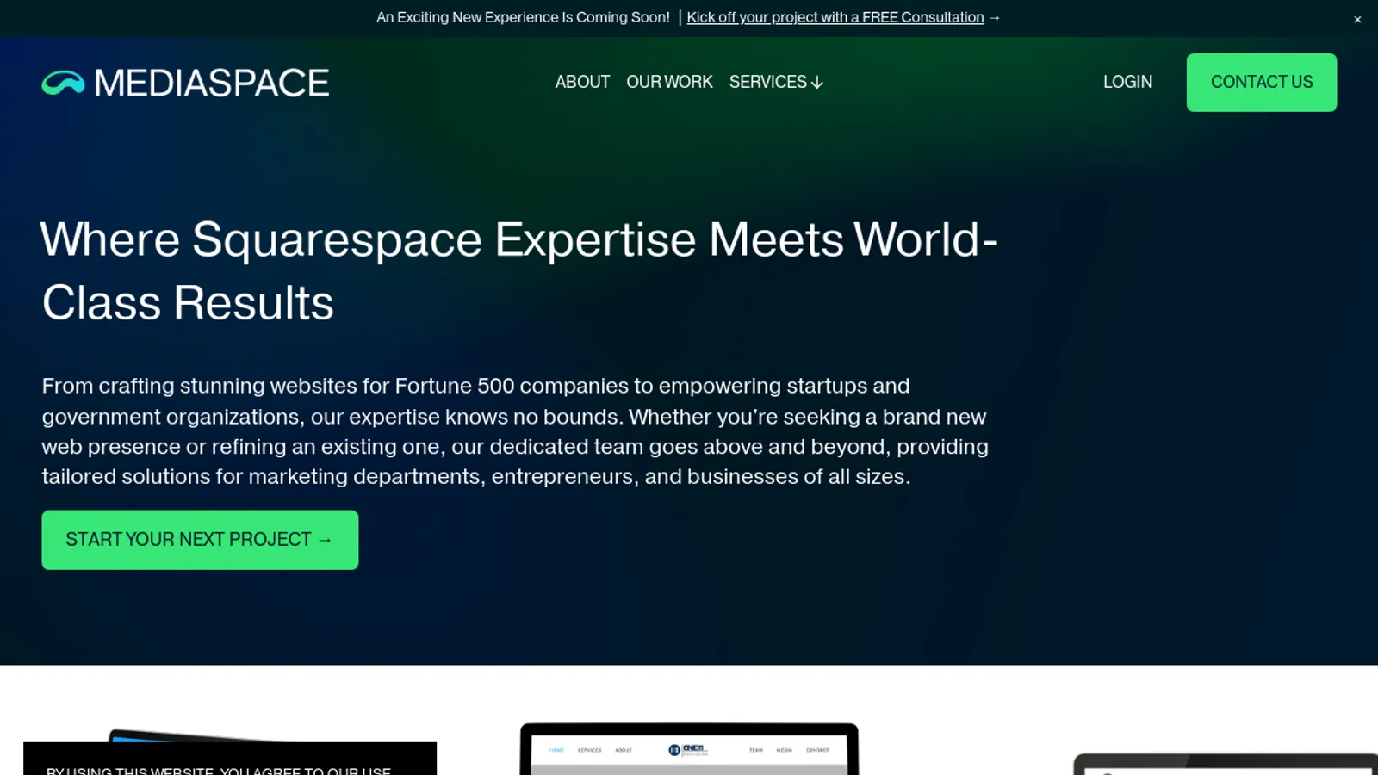Click the hero heading about Squarespace expertise
This screenshot has height=775, width=1378.
coord(519,270)
